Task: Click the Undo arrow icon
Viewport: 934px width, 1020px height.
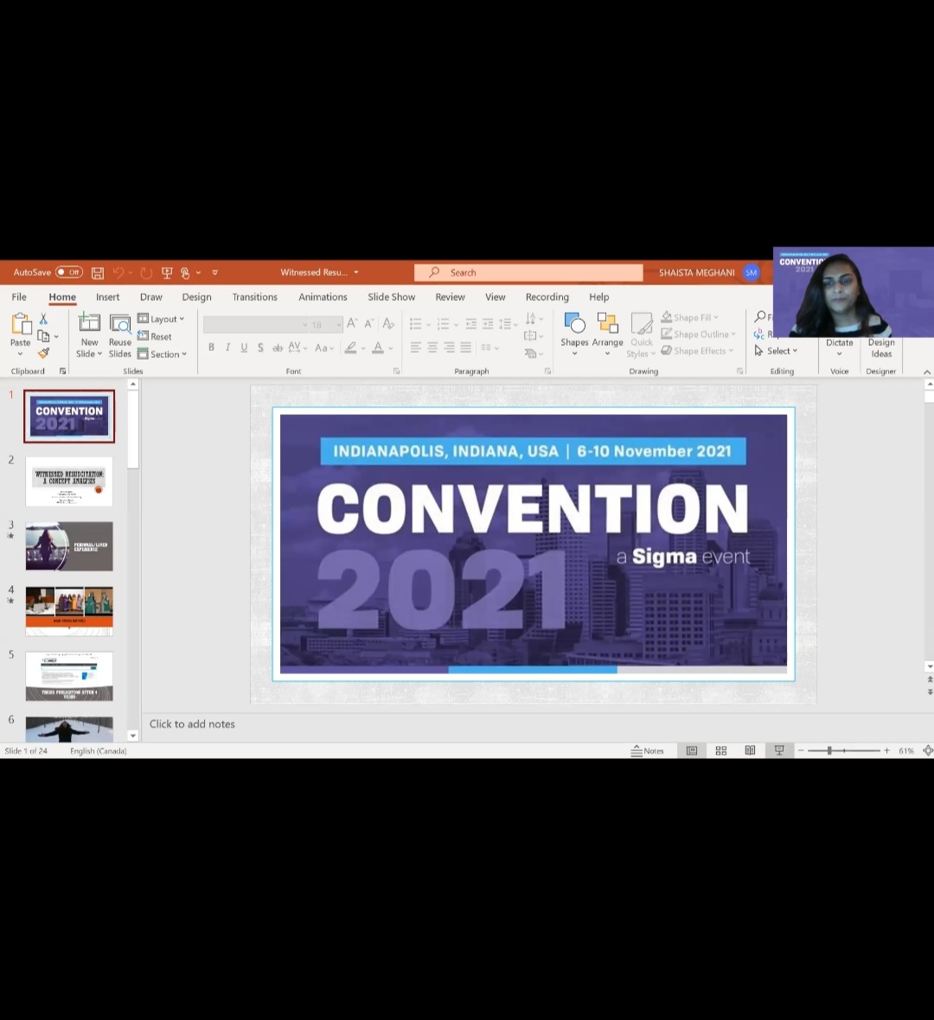Action: click(x=118, y=273)
